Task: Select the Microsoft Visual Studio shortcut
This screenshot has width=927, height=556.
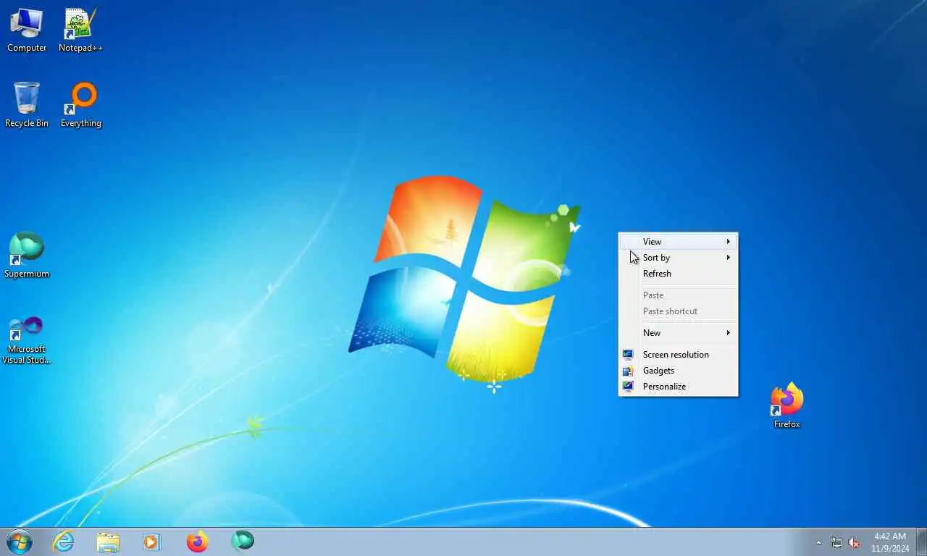Action: 27,340
